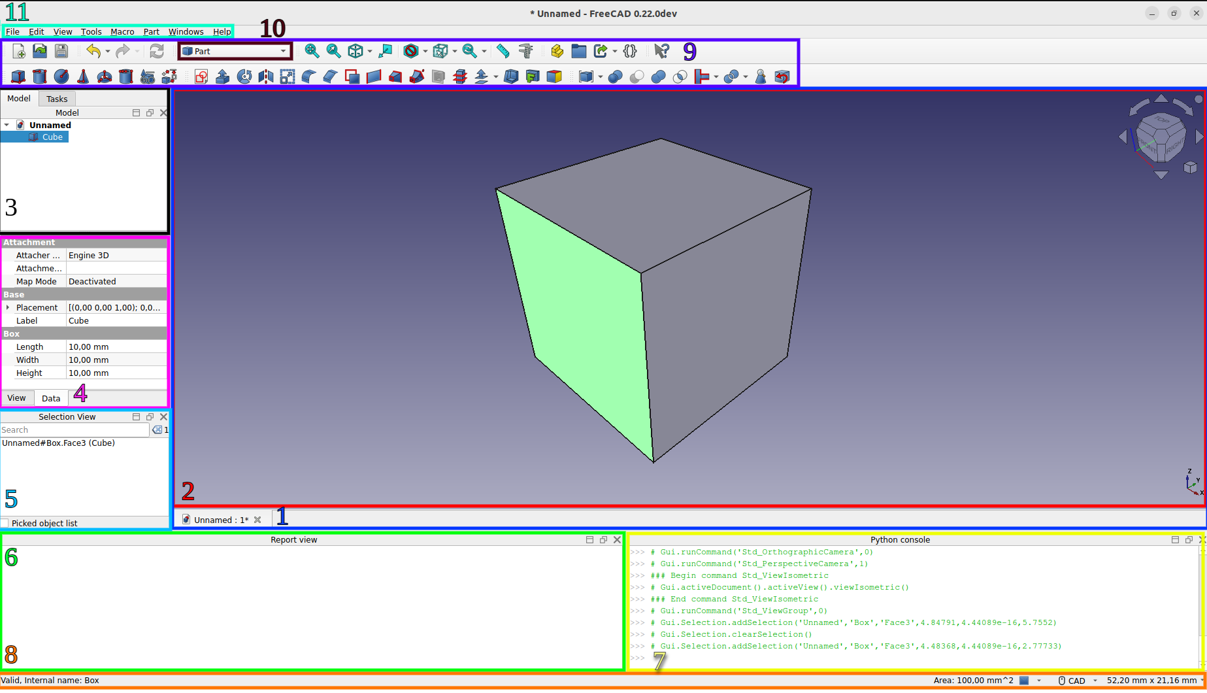Clear the Selection View search field
Screen dimensions: 1207x693
[x=157, y=430]
